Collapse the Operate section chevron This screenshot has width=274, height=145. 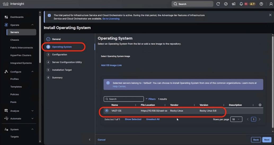click(x=33, y=25)
